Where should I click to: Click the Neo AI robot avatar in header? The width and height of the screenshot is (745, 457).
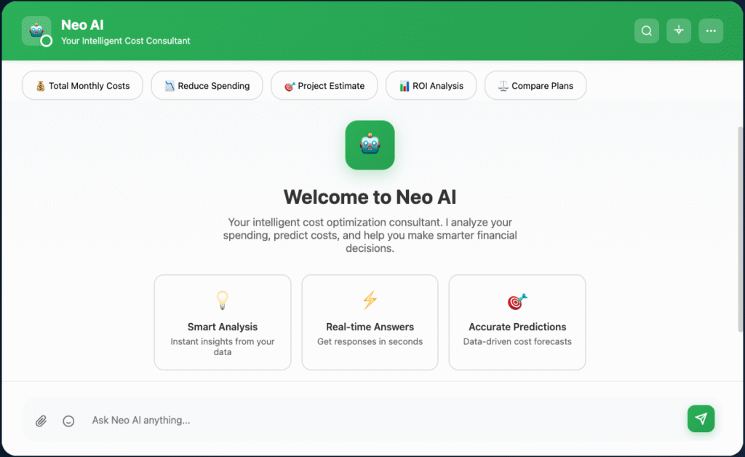tap(36, 31)
